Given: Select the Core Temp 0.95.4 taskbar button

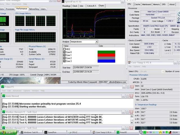Looking at the screenshot, I should [103, 132].
